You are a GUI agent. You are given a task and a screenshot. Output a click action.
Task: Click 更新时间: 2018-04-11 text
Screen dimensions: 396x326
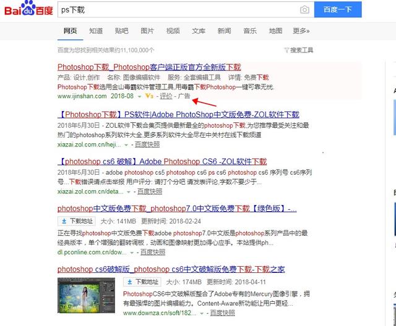click(x=236, y=282)
